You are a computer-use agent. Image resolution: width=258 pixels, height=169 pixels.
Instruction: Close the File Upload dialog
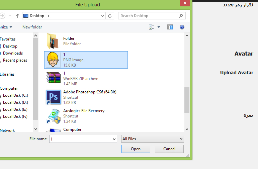185,3
